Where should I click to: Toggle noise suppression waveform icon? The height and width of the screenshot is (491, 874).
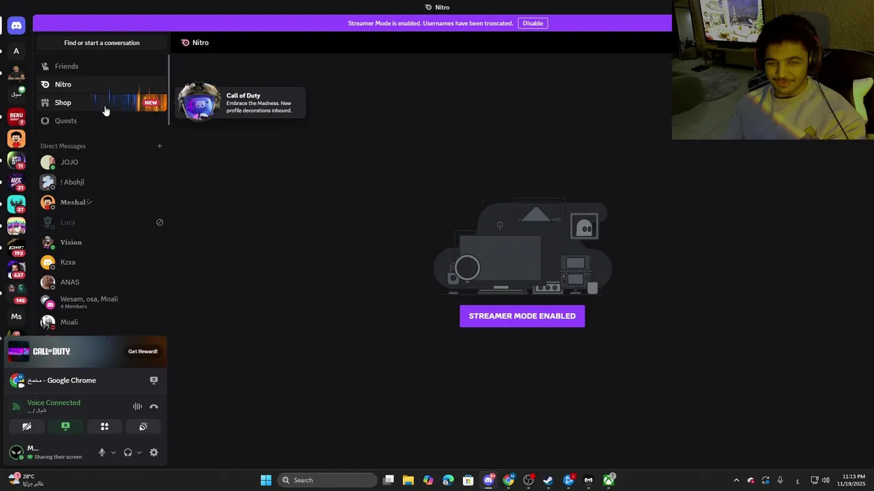(x=137, y=406)
